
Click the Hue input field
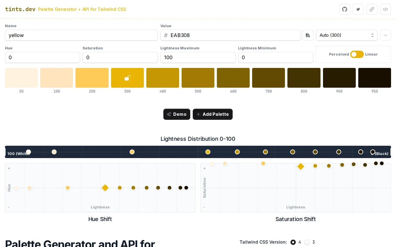tap(42, 57)
